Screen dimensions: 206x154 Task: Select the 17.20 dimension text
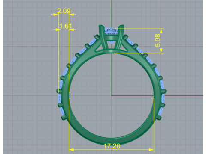coord(112,146)
